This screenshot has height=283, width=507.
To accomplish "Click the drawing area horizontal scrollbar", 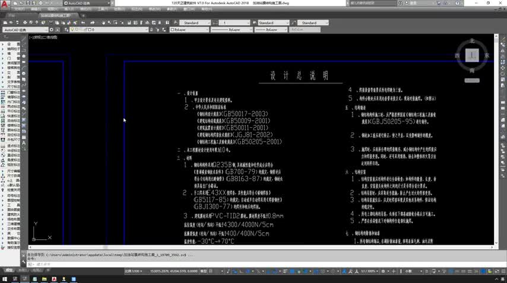I will pyautogui.click(x=261, y=247).
